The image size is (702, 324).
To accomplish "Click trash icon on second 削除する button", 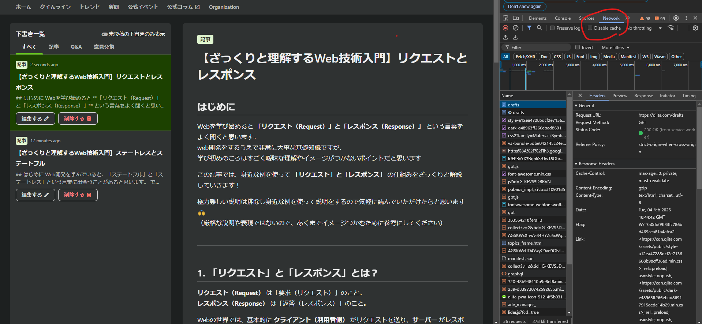I will [89, 195].
